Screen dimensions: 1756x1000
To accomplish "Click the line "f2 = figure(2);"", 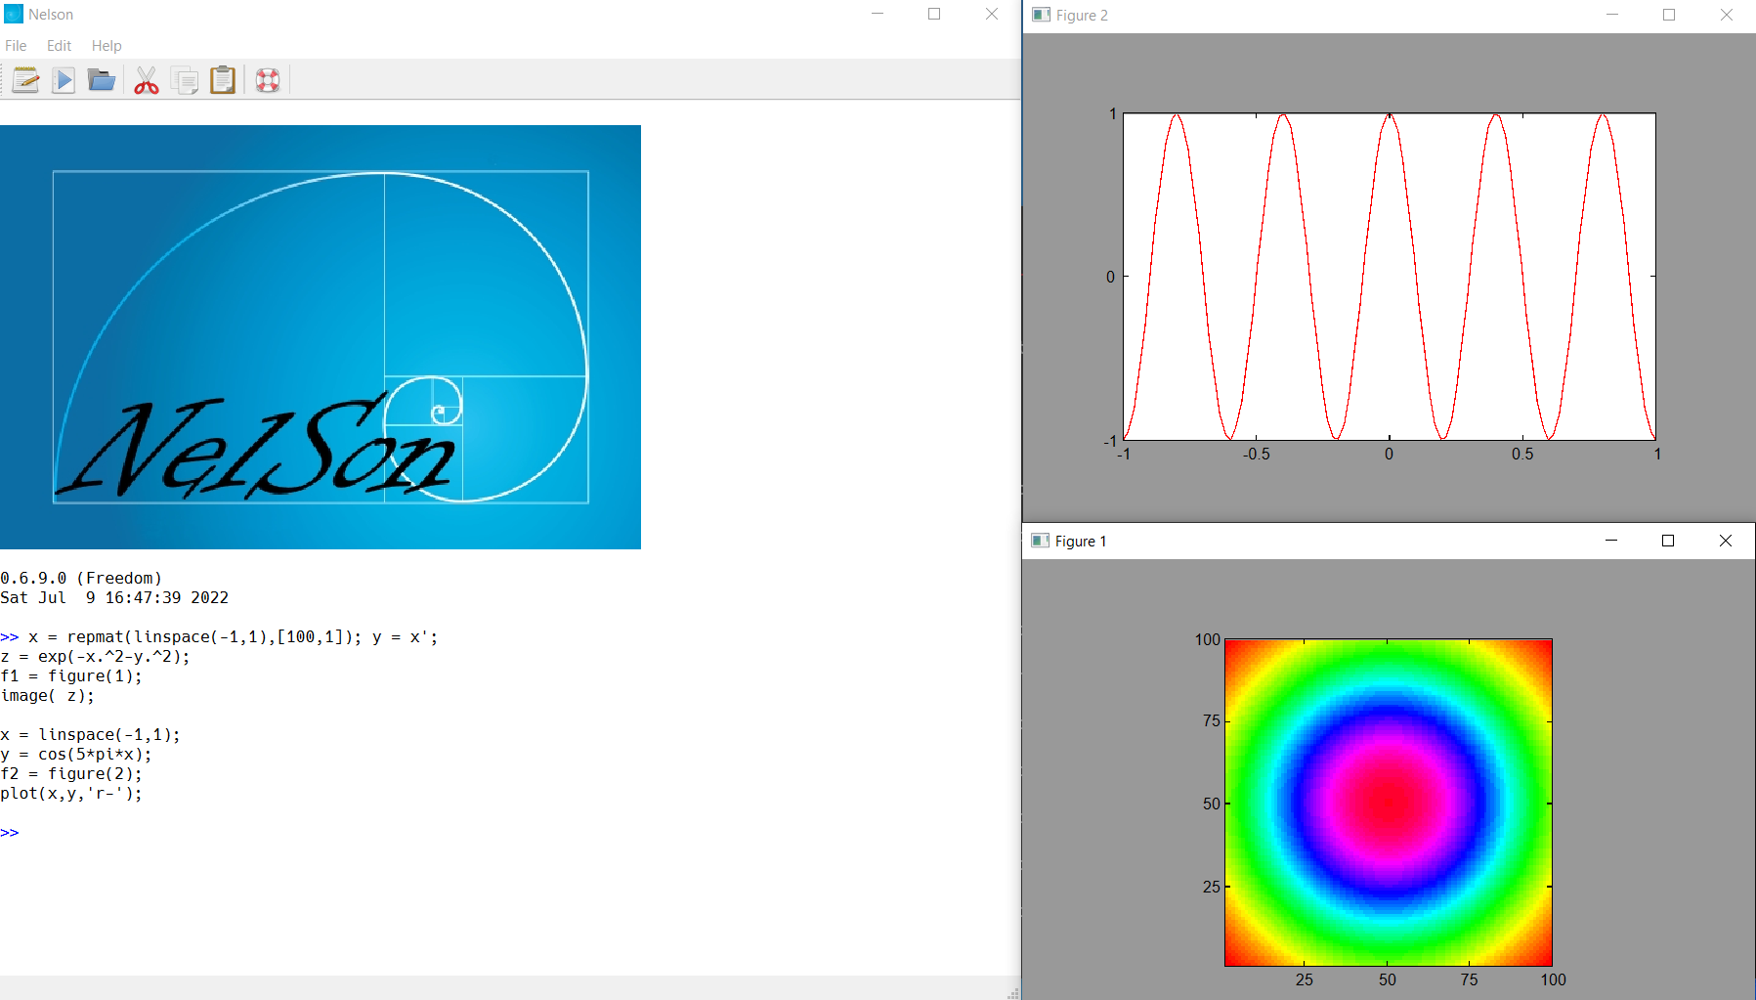I will point(71,774).
